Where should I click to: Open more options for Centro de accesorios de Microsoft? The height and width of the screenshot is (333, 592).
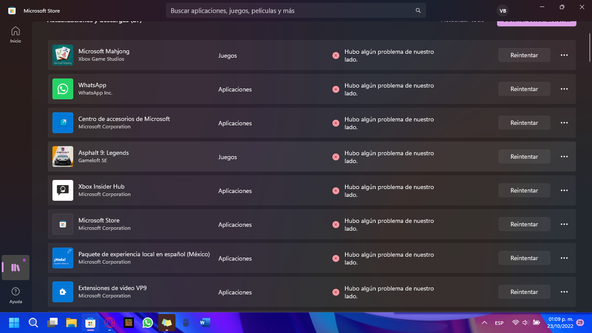tap(564, 123)
